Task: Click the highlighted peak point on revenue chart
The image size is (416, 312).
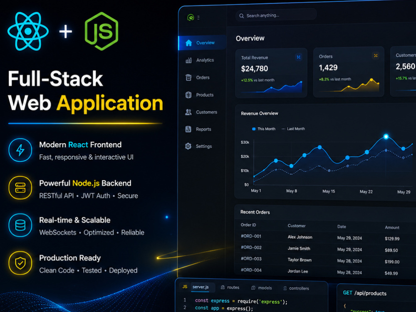Action: (x=386, y=136)
